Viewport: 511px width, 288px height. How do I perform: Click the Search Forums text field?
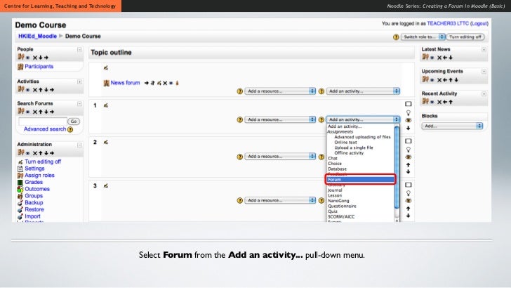pyautogui.click(x=43, y=122)
